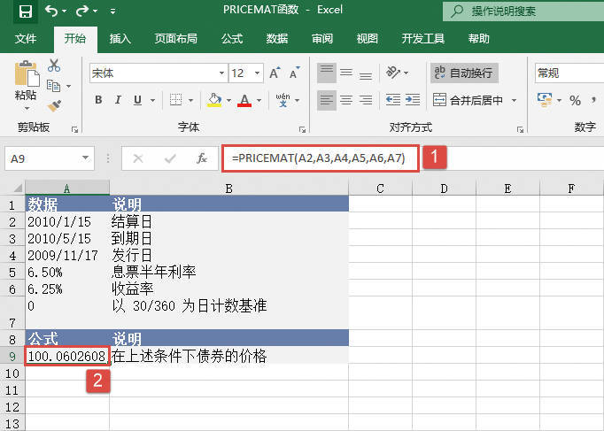Screen dimensions: 604x431
Task: Click the 粘贴 paste button
Action: tap(26, 84)
